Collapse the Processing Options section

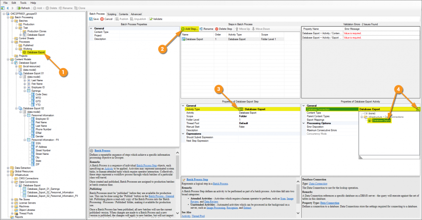coord(303,123)
